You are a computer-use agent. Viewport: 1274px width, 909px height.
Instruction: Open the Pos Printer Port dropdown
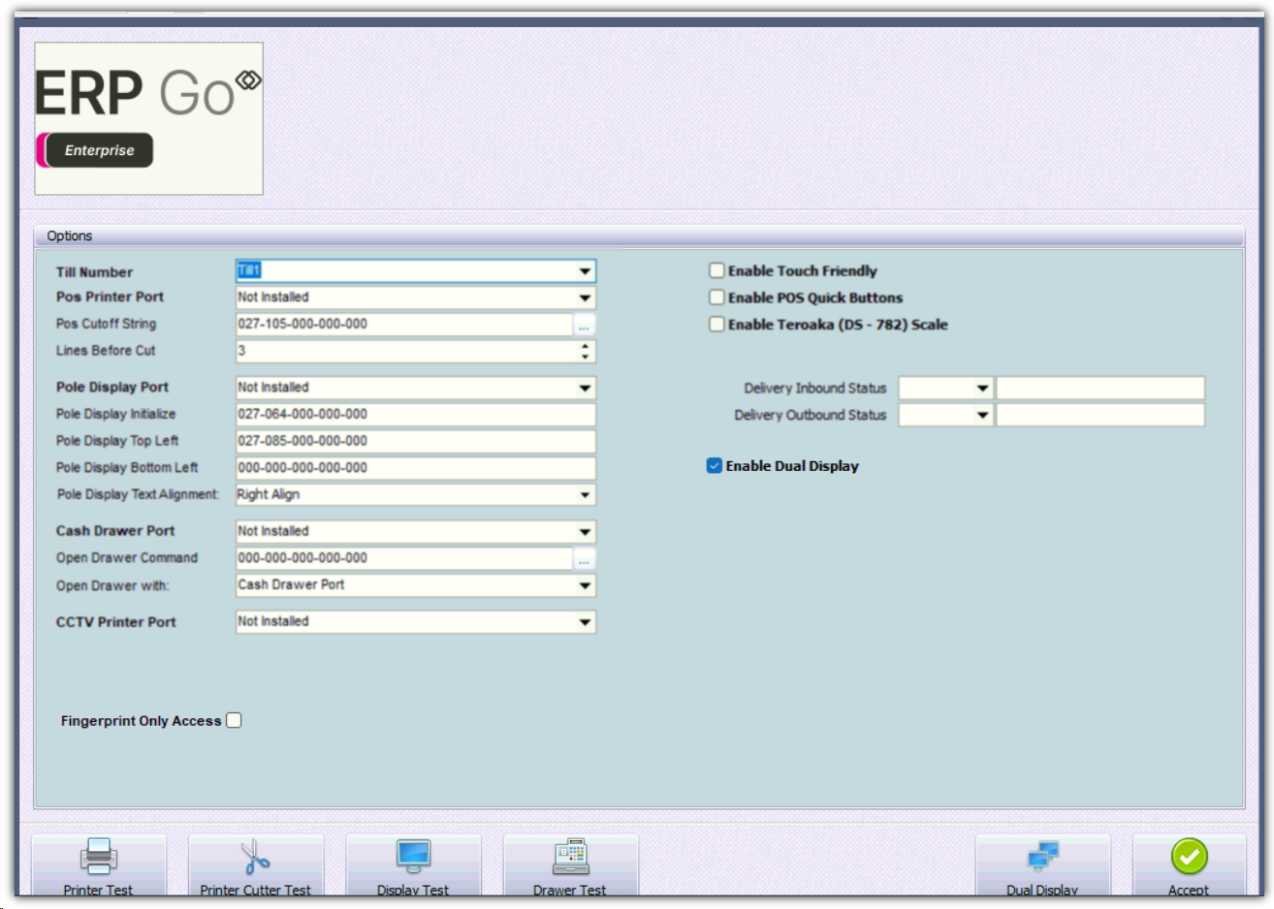(x=585, y=298)
